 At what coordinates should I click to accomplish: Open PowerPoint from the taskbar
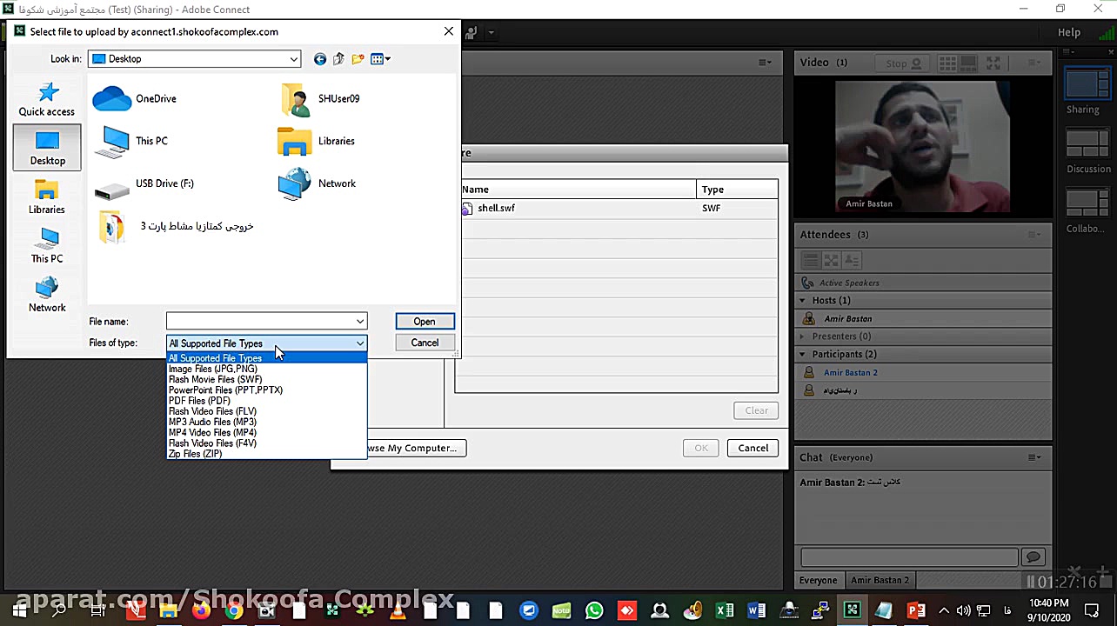point(916,610)
